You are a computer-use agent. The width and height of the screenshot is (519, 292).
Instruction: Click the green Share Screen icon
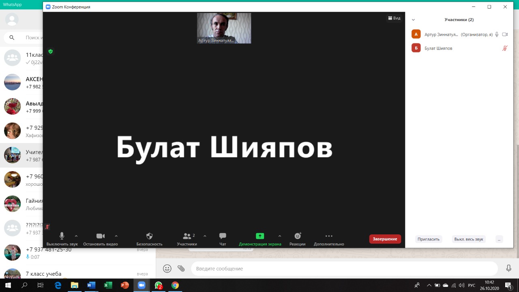[260, 236]
